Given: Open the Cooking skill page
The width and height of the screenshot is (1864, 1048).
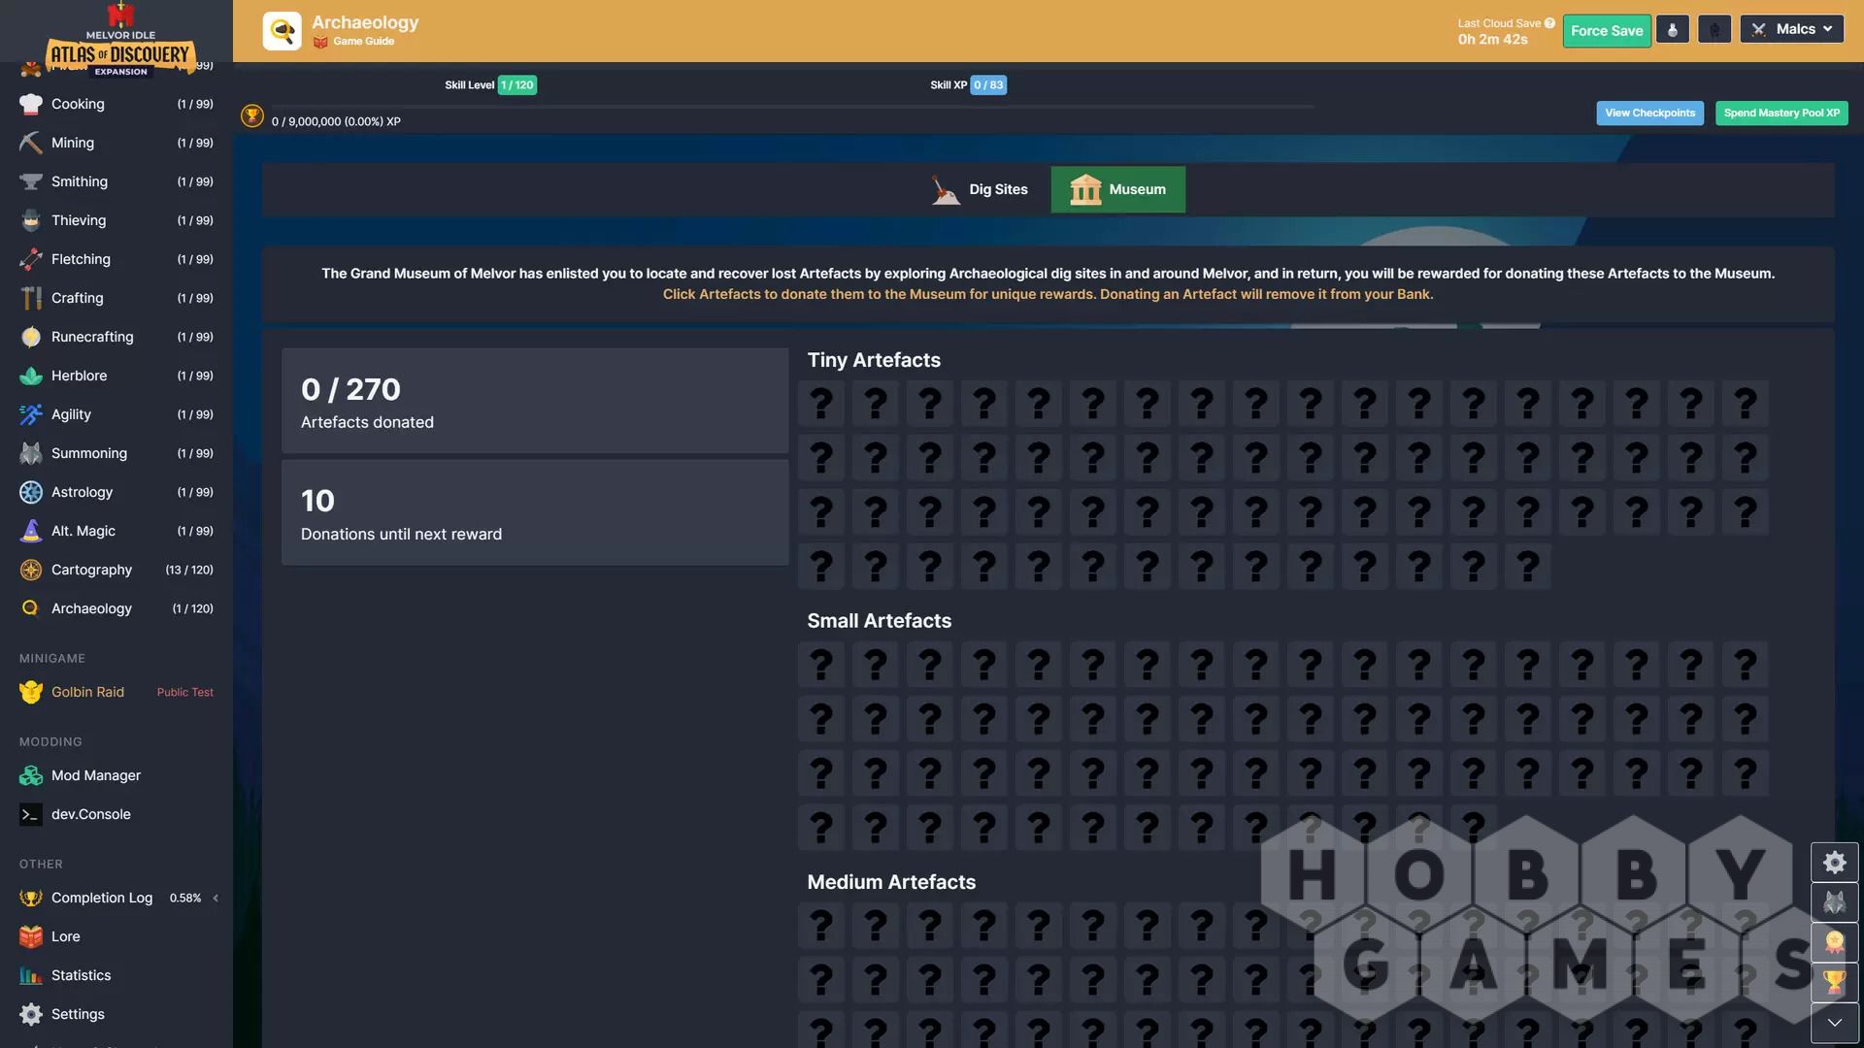Looking at the screenshot, I should [x=116, y=104].
